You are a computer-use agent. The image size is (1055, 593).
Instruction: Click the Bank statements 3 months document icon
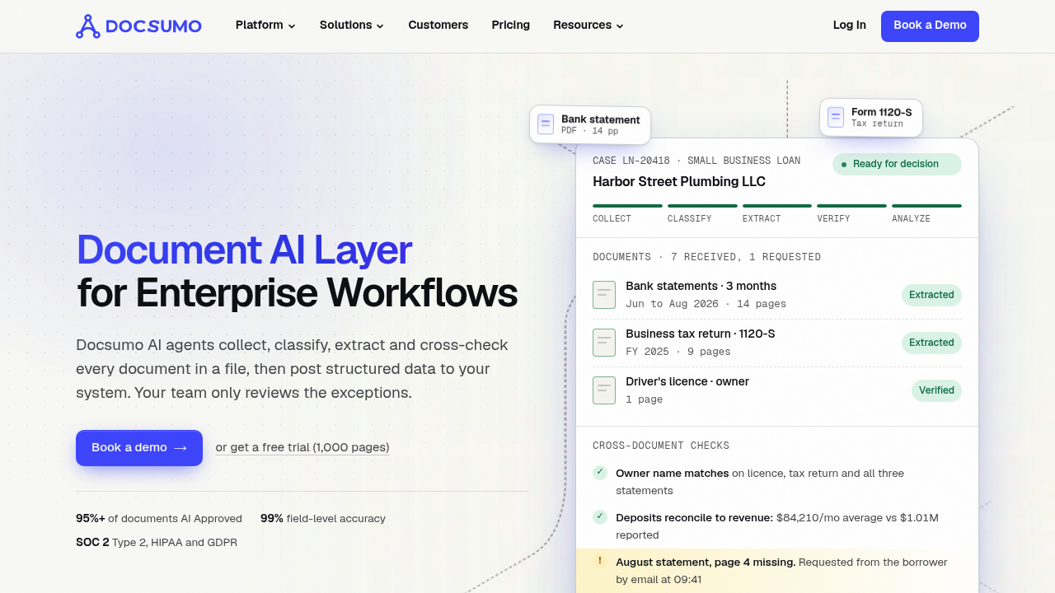pos(604,295)
